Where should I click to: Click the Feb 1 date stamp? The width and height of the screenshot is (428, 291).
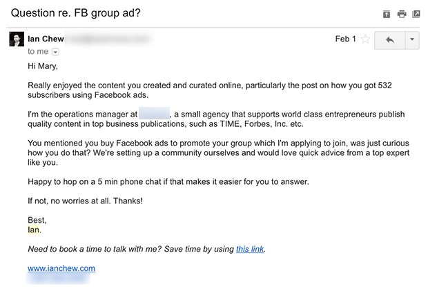[x=345, y=39]
